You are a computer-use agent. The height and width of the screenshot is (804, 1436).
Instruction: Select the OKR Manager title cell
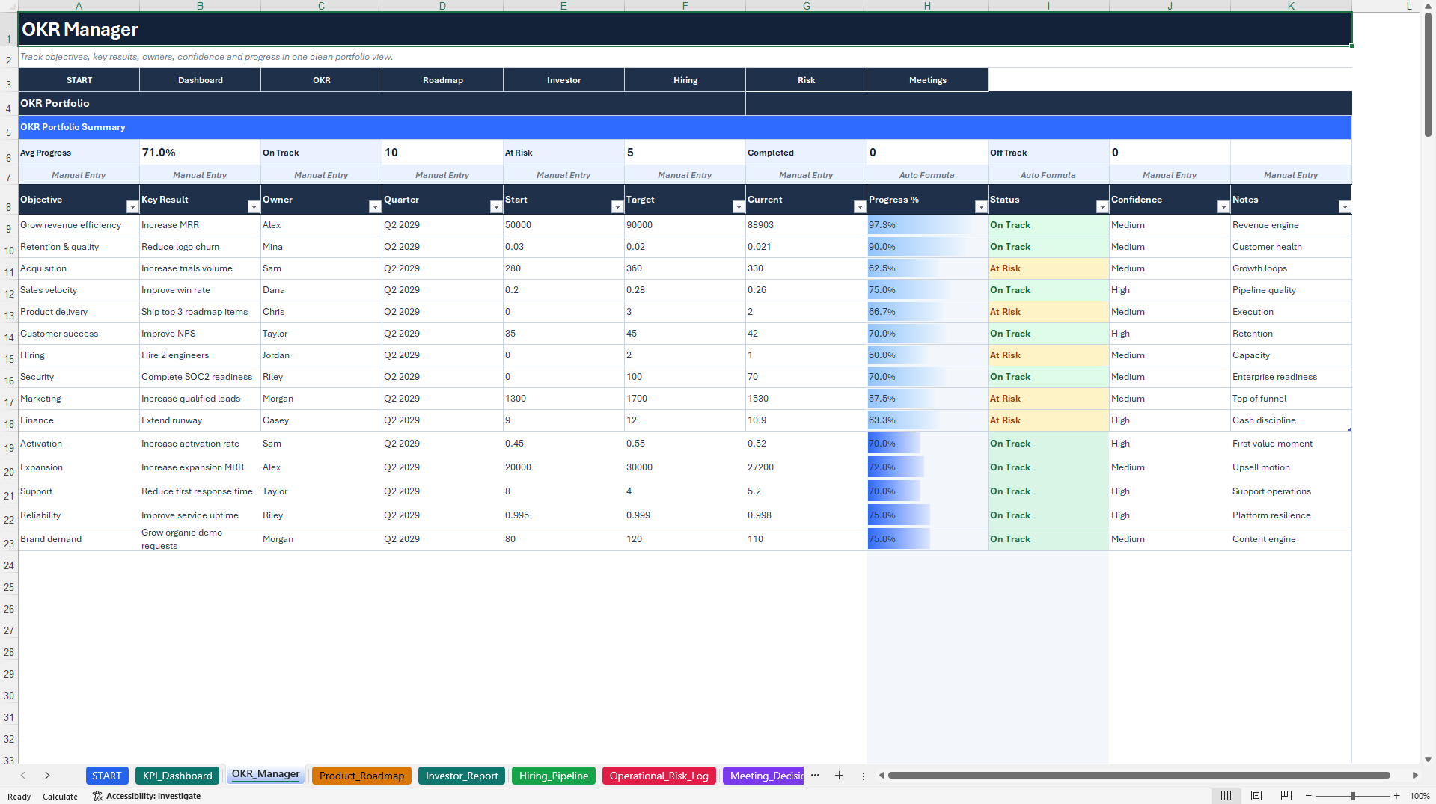(685, 29)
